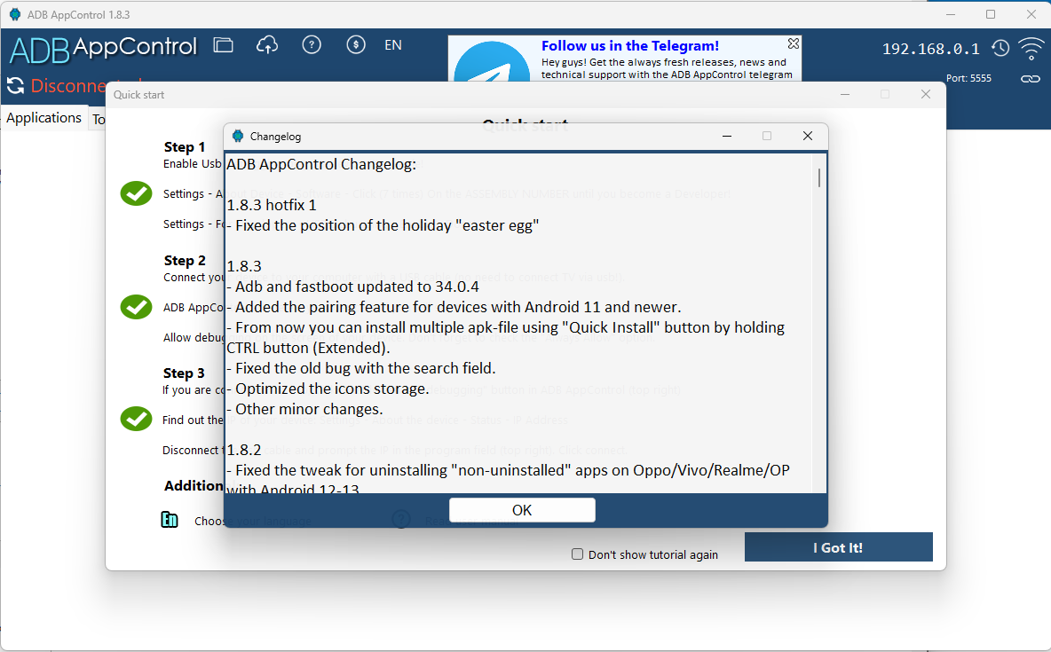Viewport: 1051px width, 652px height.
Task: Maximize the main ADB AppControl window
Action: point(991,14)
